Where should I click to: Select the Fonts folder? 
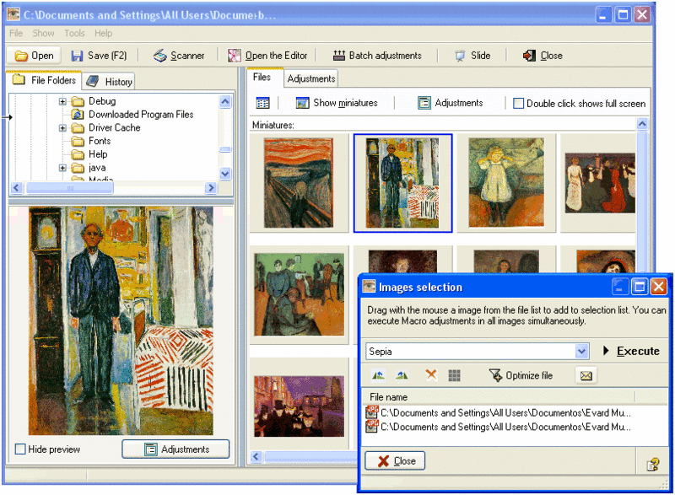(100, 141)
